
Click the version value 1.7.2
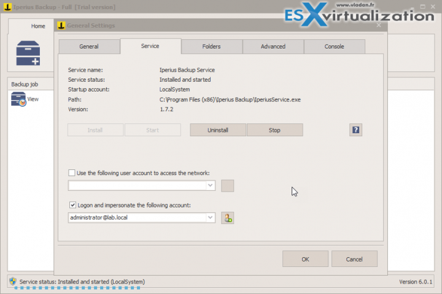(x=166, y=109)
